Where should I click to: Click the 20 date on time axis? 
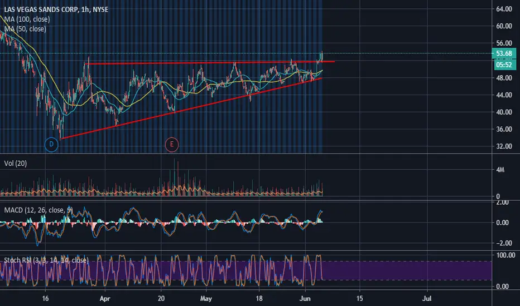[x=161, y=298]
